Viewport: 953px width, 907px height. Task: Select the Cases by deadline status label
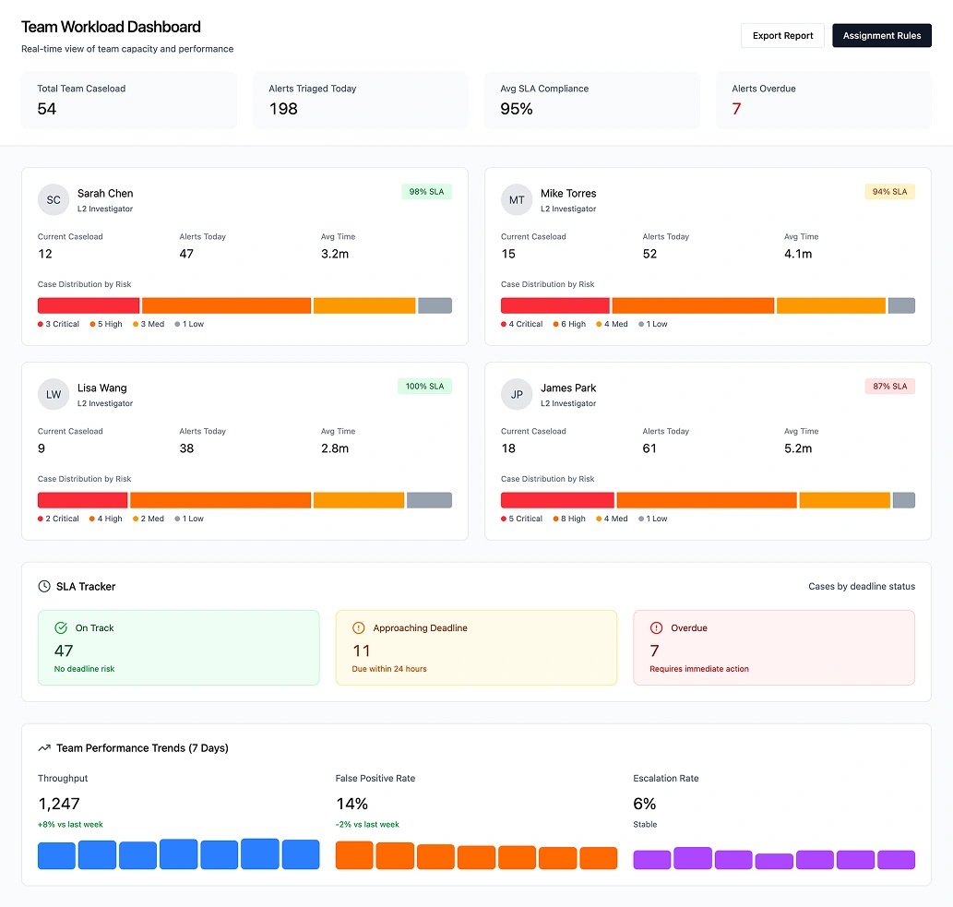click(862, 586)
